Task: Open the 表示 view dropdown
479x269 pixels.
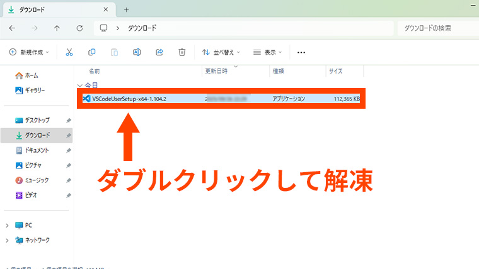Action: click(268, 52)
